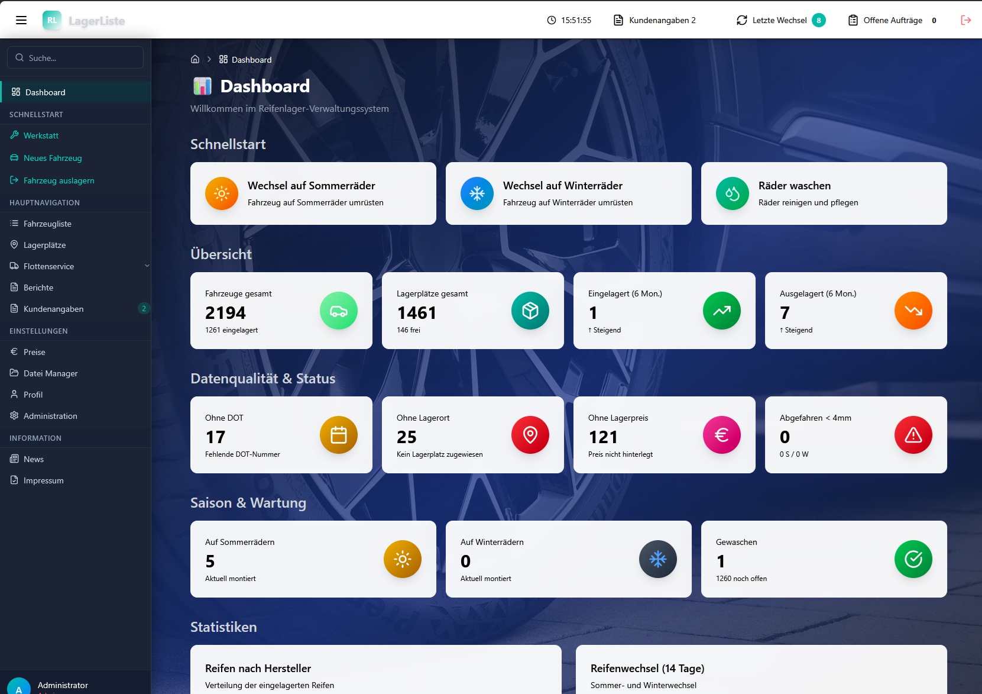The width and height of the screenshot is (982, 694).
Task: Click the green car icon on Fahrzeuge gesamt
Action: click(339, 311)
